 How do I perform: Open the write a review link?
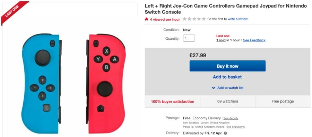coord(238,19)
